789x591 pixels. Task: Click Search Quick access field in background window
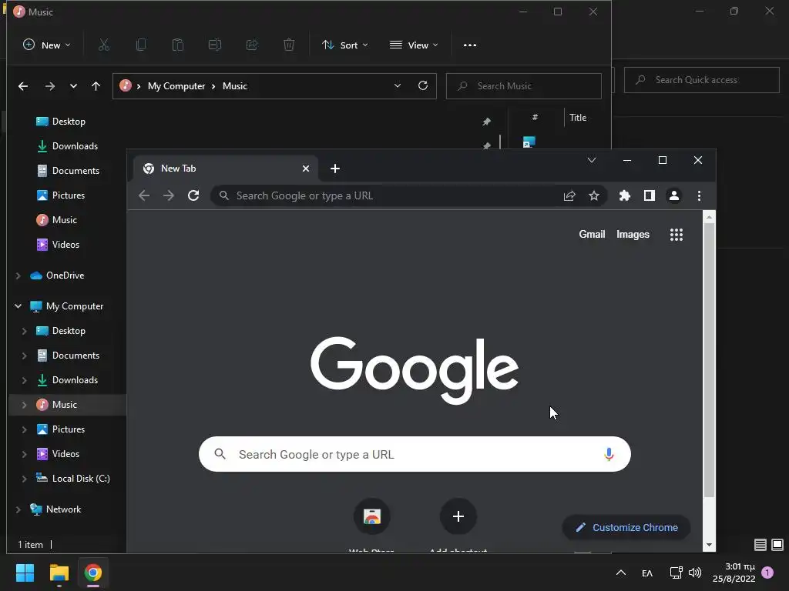click(x=702, y=80)
